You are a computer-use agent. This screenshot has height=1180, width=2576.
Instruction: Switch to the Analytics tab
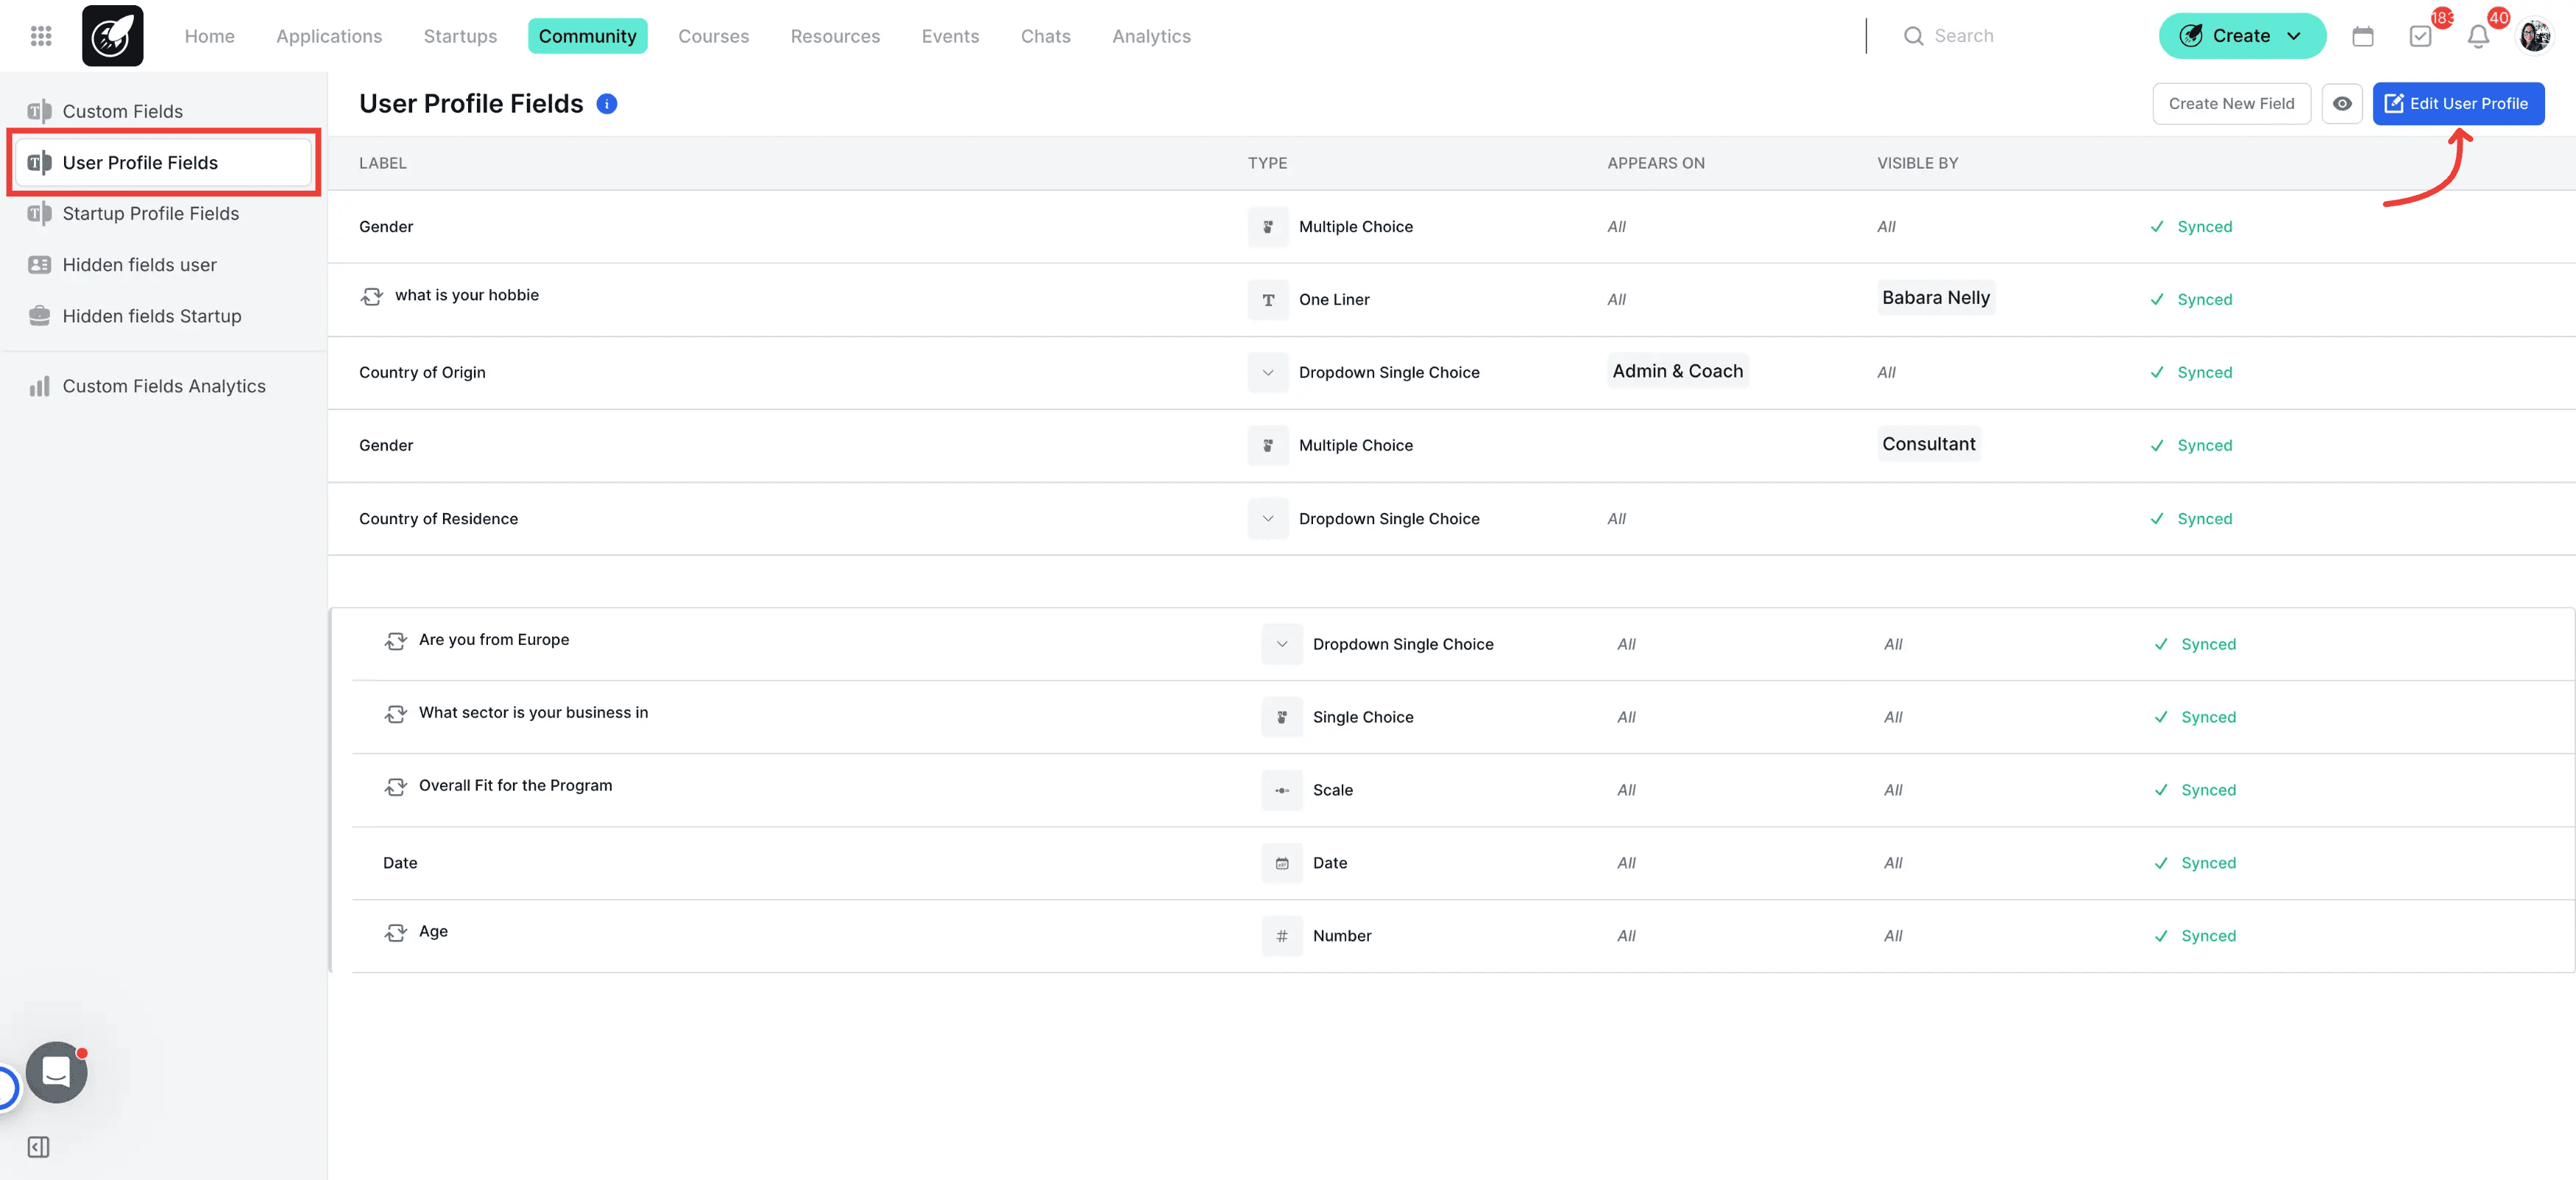(1151, 36)
